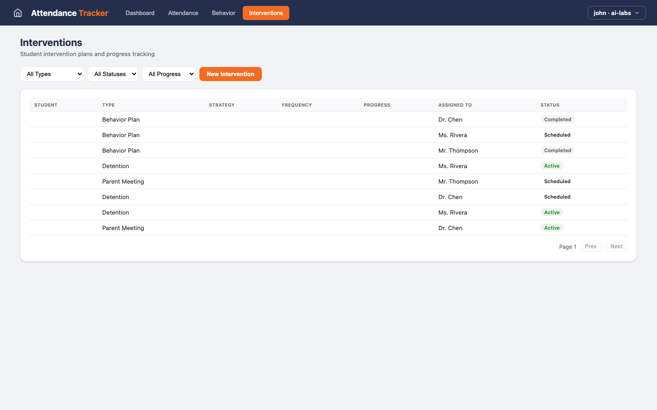The image size is (657, 410).
Task: Open the Parent Meeting row assigned to Mr. Thompson
Action: tap(123, 182)
